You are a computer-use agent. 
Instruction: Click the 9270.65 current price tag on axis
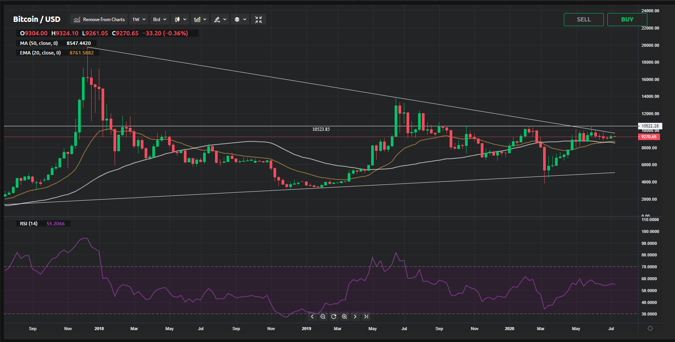(649, 137)
